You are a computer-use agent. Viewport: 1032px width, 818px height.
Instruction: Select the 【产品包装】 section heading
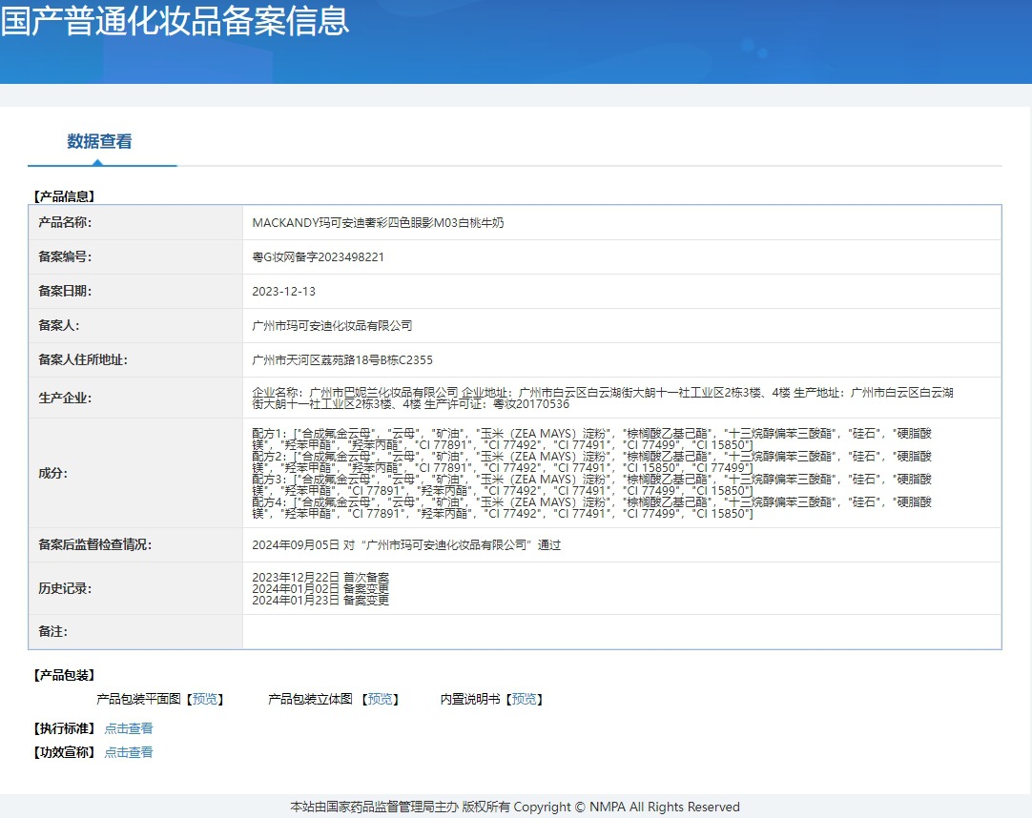click(65, 675)
